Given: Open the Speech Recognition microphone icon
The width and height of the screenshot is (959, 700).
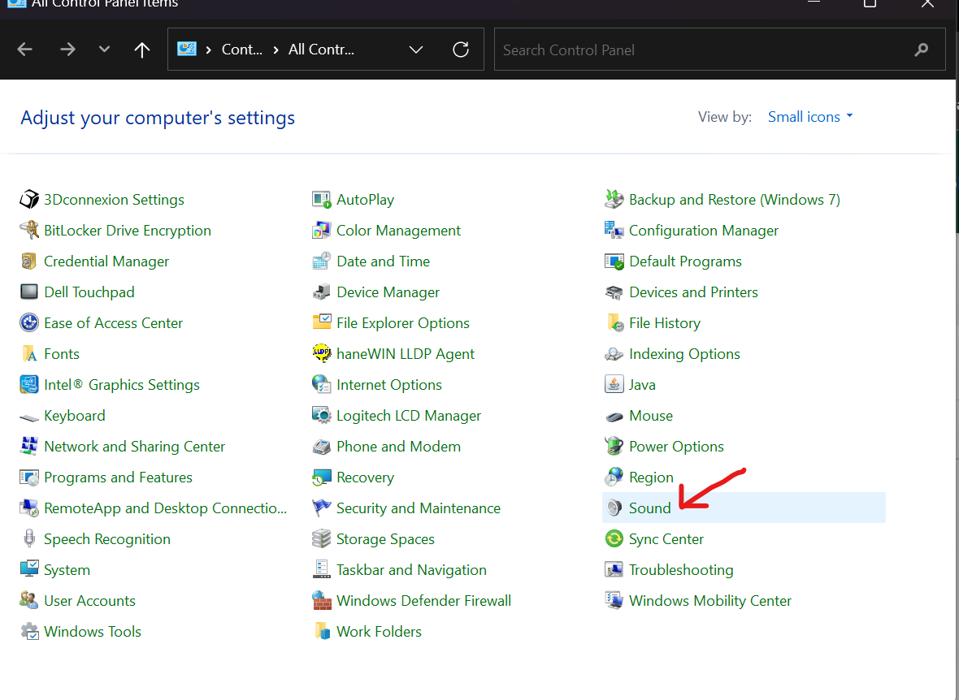Looking at the screenshot, I should coord(29,539).
